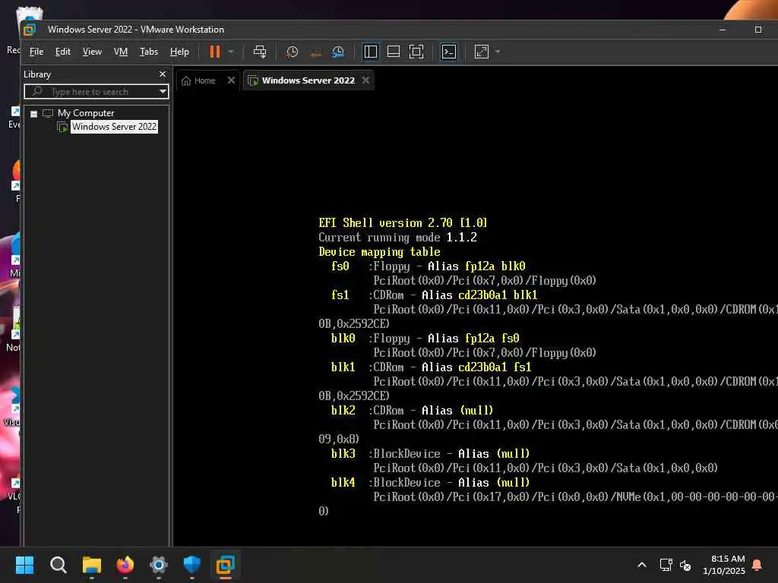Take a snapshot of the VM

coord(292,52)
